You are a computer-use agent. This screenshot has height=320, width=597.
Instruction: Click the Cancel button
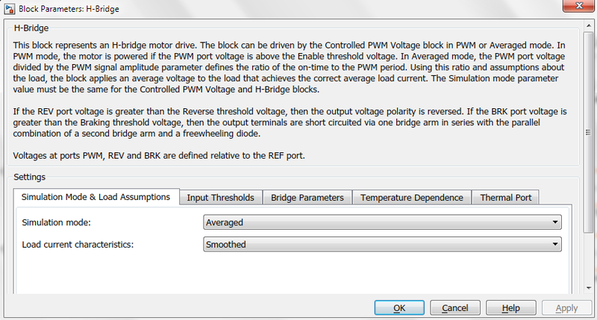pos(455,308)
